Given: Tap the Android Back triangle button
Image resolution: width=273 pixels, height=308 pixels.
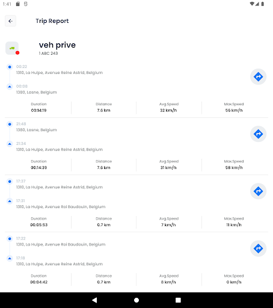Looking at the screenshot, I should tap(94, 300).
